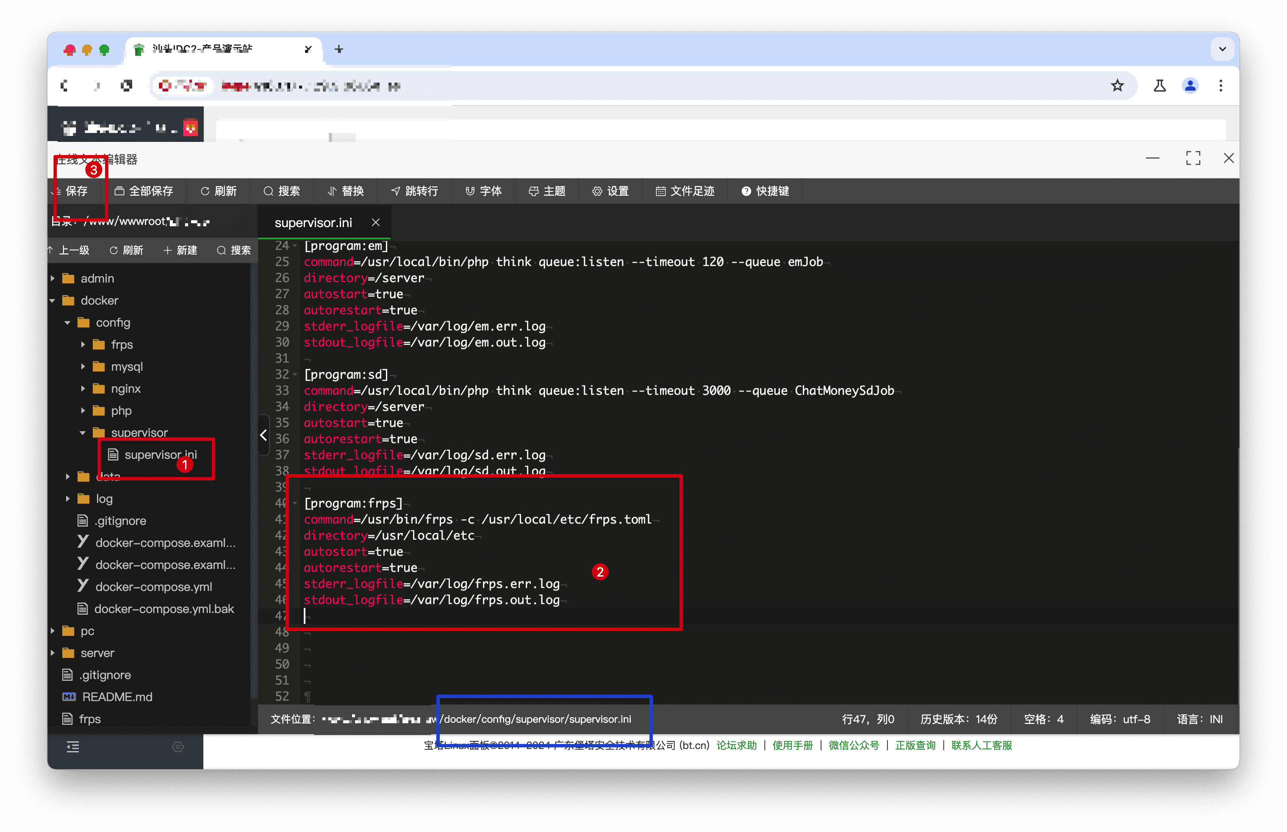
Task: Open first docker-compose.exampl... file
Action: (157, 542)
